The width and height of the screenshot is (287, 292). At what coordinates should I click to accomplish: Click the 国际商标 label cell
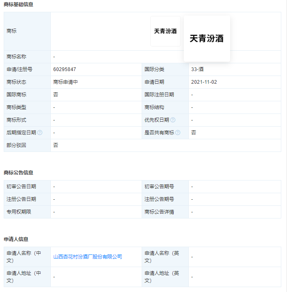point(27,95)
